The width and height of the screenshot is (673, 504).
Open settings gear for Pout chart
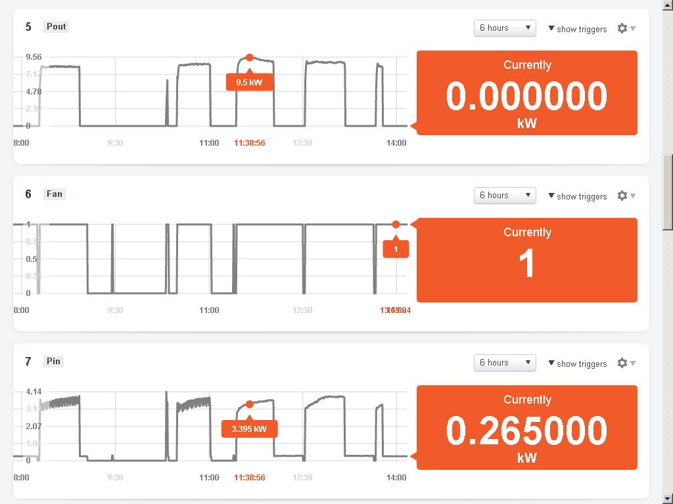coord(623,28)
